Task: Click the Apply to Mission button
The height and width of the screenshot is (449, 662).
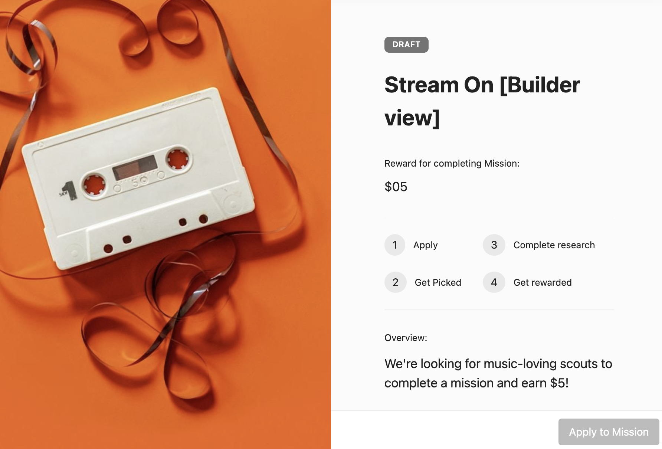Action: click(609, 432)
